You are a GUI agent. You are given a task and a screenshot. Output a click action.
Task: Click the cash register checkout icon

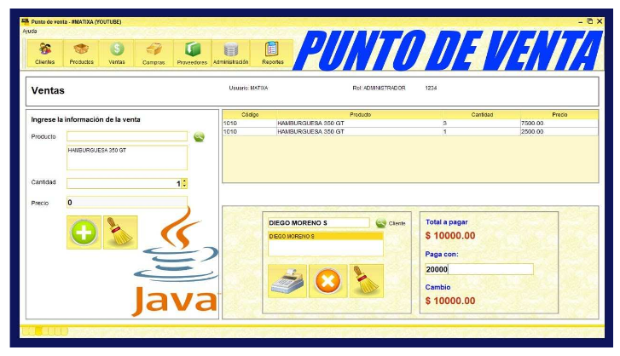coord(288,280)
